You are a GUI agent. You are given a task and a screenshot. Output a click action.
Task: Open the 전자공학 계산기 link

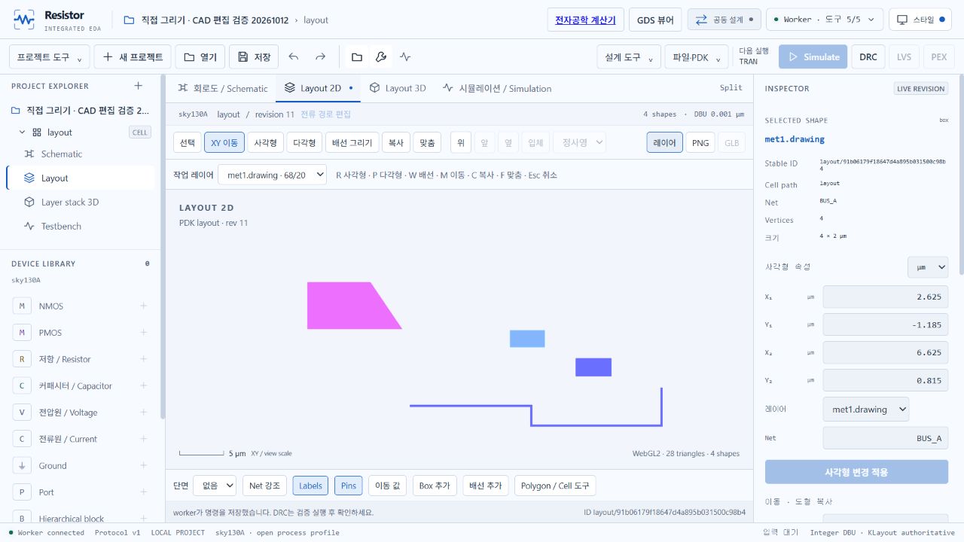pos(585,20)
